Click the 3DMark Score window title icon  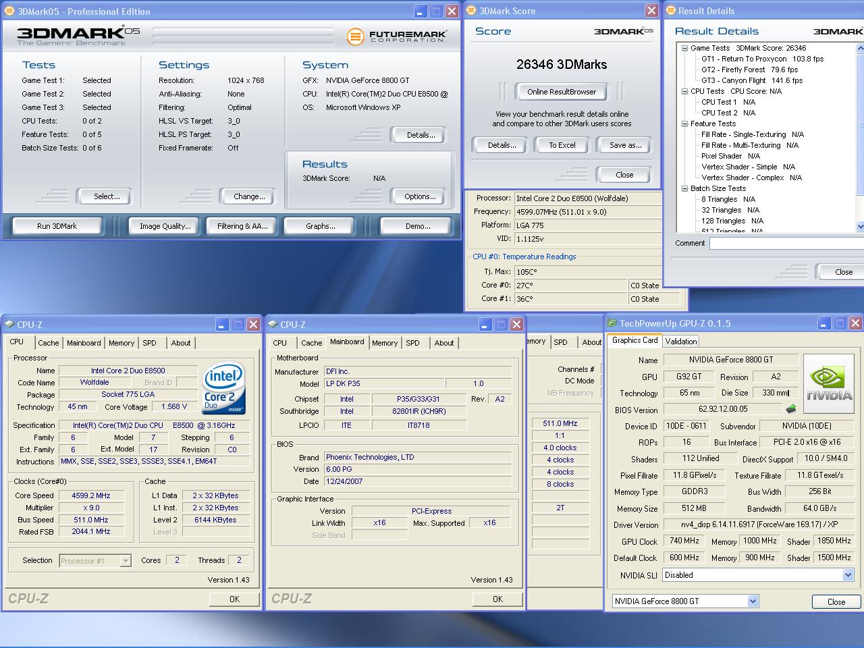472,11
